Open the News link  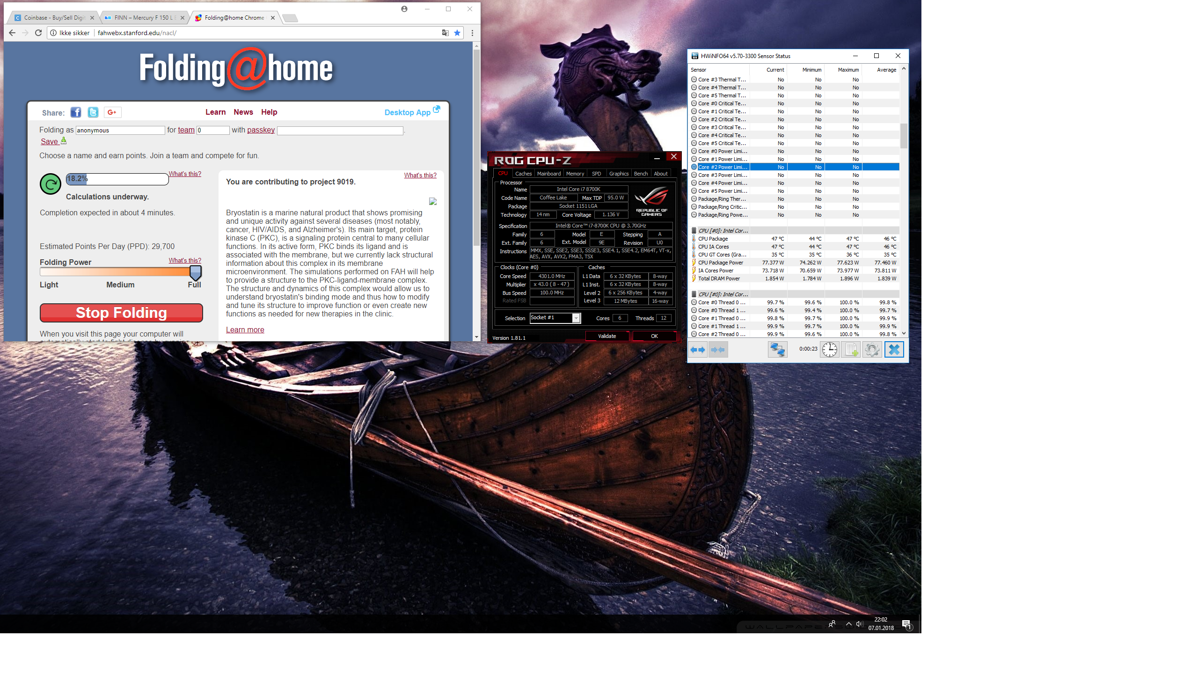(x=243, y=112)
